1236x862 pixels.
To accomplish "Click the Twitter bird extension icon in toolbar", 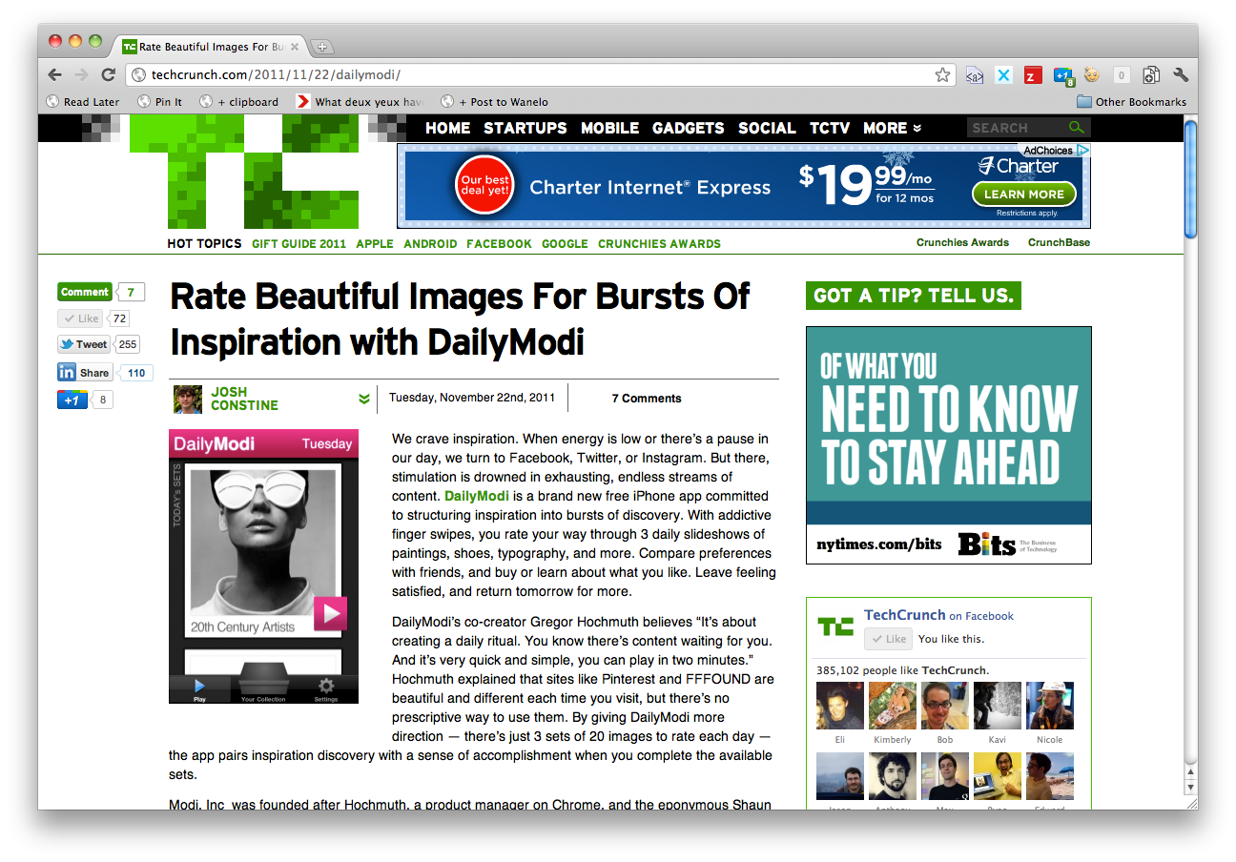I will click(x=1003, y=74).
